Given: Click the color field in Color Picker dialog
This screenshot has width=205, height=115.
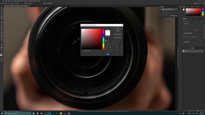Looking at the screenshot, I should (92, 39).
